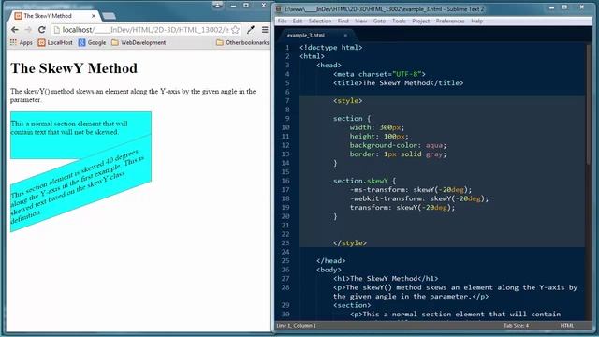Click the 'section.skewY {' selector line
This screenshot has height=337, width=599.
click(x=364, y=181)
